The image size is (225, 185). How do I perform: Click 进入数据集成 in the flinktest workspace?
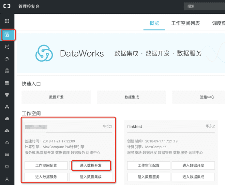click(x=193, y=177)
